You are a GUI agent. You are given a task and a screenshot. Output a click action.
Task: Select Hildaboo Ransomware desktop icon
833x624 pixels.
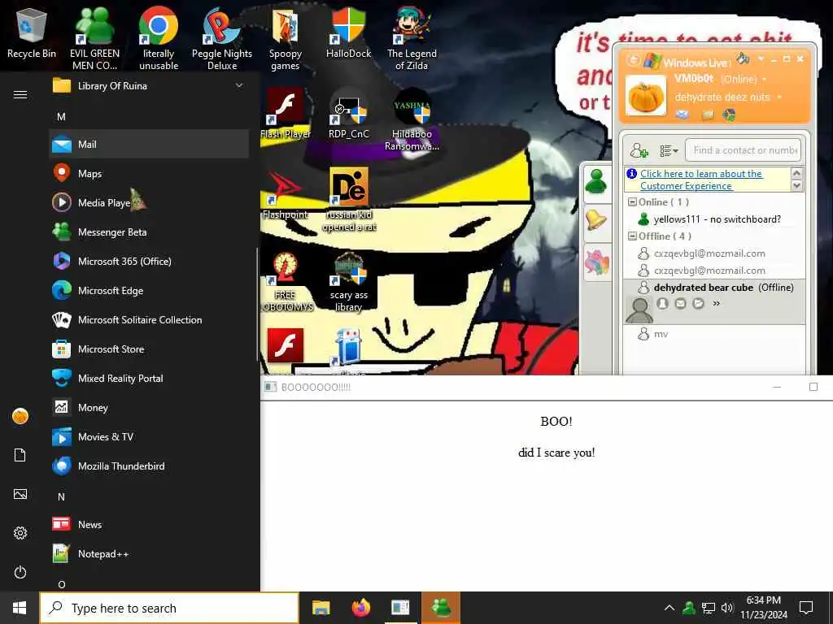pos(412,120)
